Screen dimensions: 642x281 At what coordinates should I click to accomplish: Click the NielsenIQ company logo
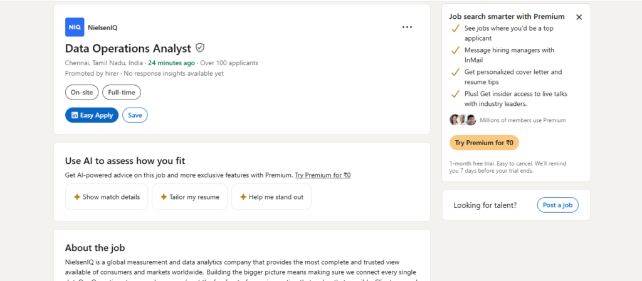pos(75,28)
